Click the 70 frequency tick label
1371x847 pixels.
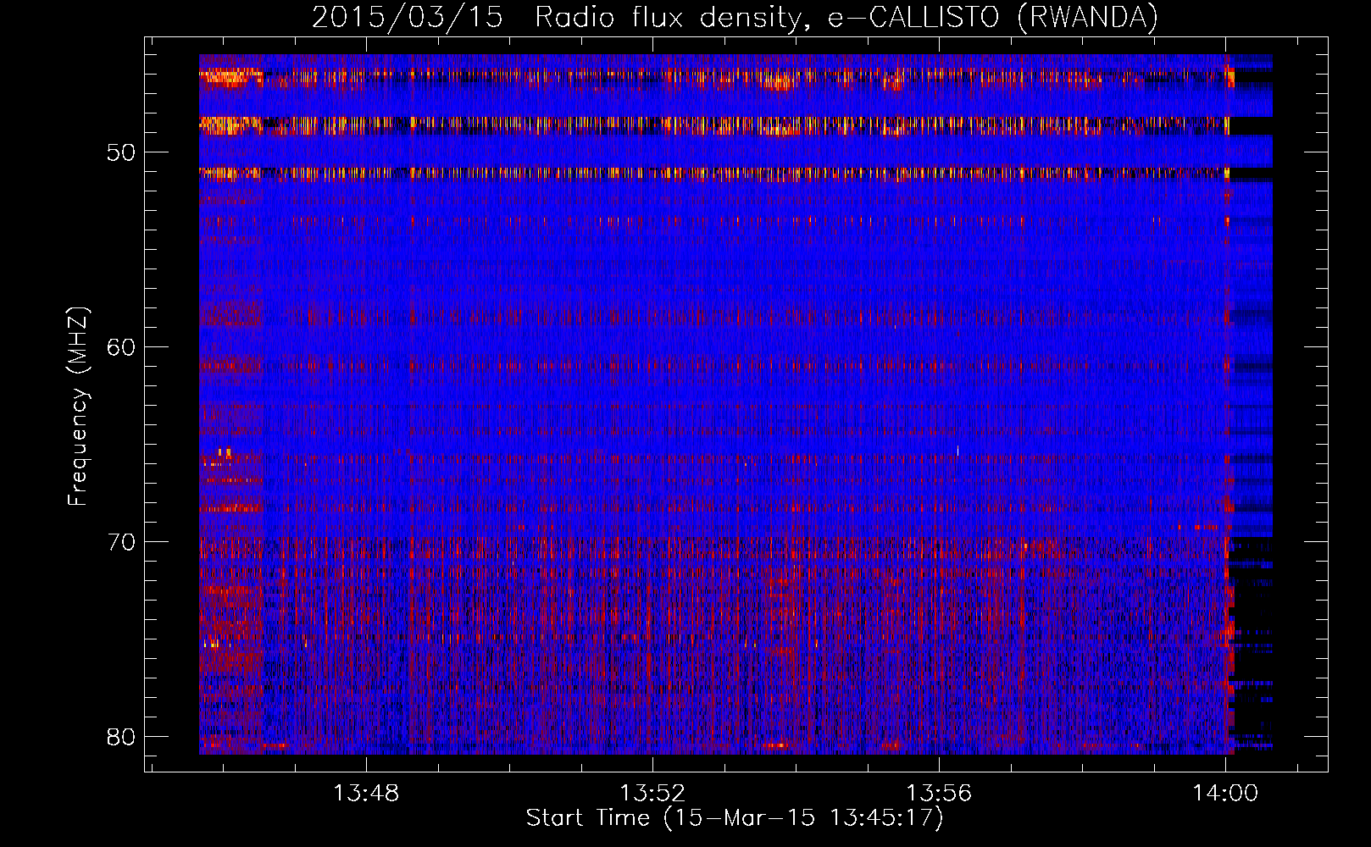(x=122, y=541)
